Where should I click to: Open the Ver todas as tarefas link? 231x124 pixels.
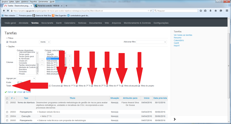183,35
